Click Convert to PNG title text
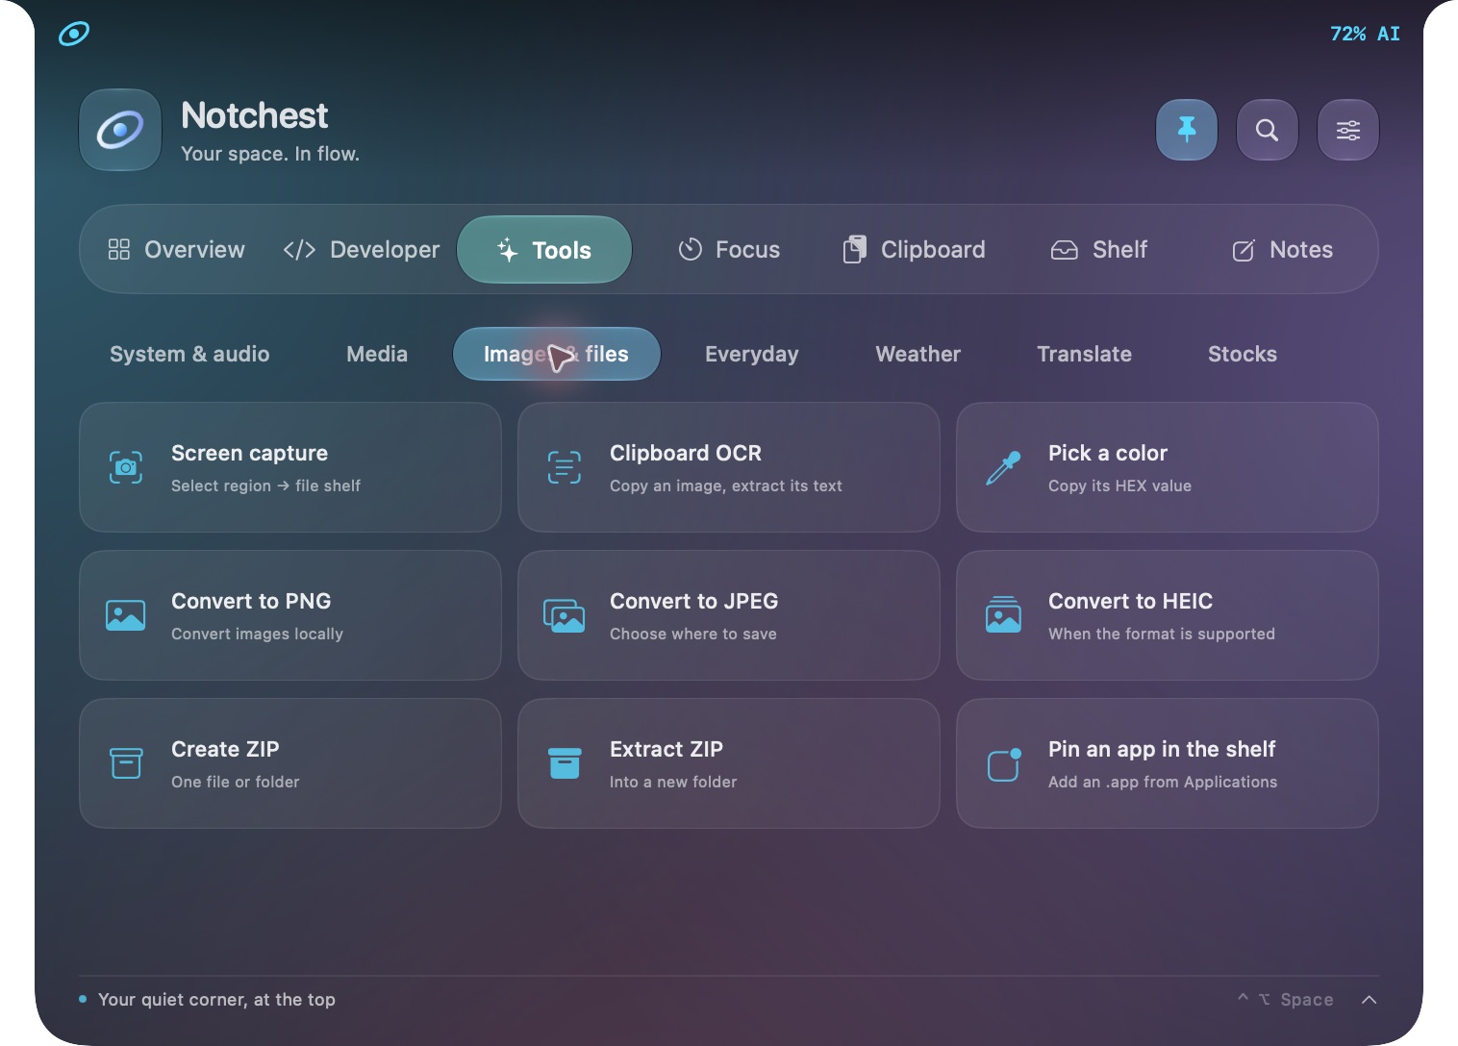This screenshot has height=1046, width=1458. point(251,601)
